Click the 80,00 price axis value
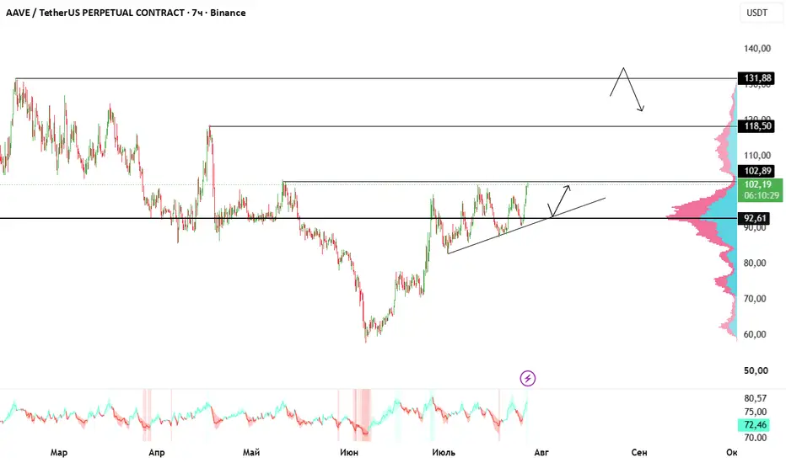Image resolution: width=786 pixels, height=463 pixels. [755, 263]
